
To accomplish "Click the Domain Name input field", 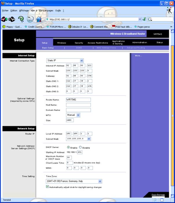I will pyautogui.click(x=79, y=110).
